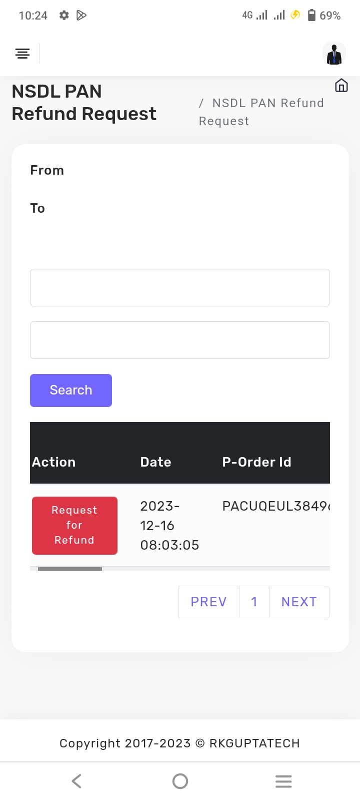
Task: Go to NEXT page
Action: point(299,602)
